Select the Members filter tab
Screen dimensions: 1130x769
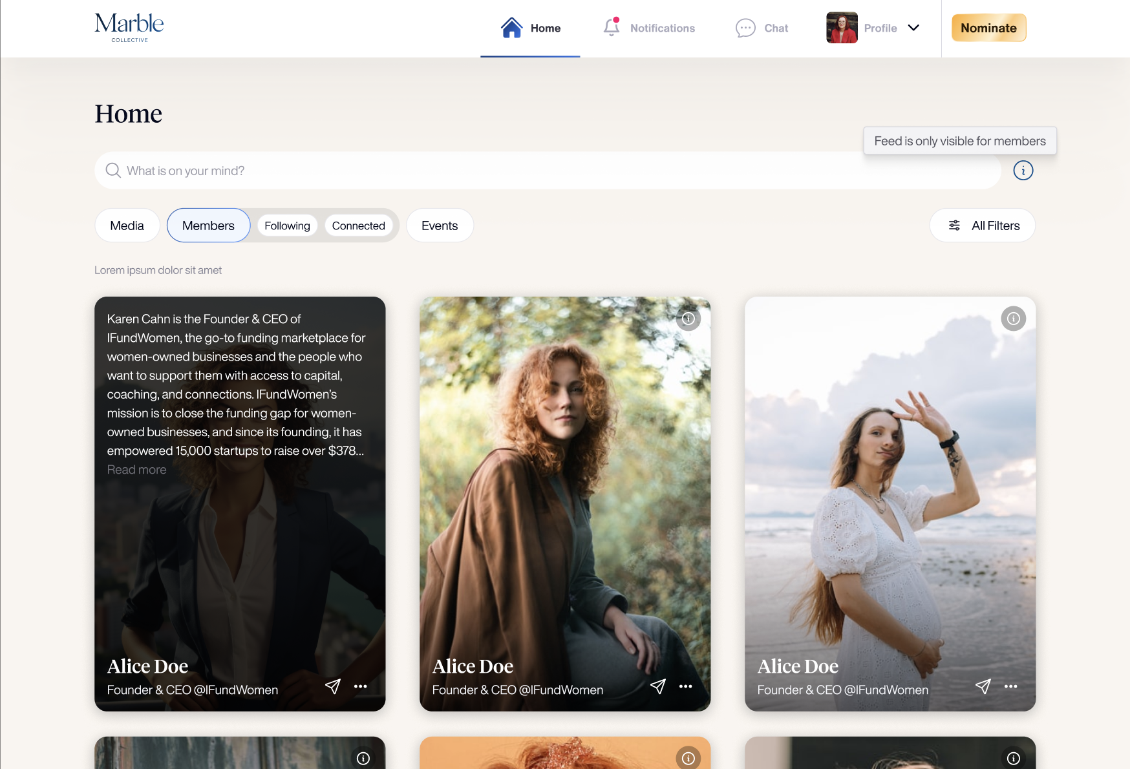pos(208,226)
